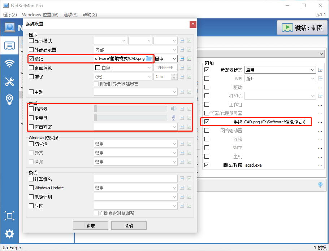This screenshot has width=329, height=251.
Task: Browse for wallpaper file folder icon
Action: tap(149, 59)
